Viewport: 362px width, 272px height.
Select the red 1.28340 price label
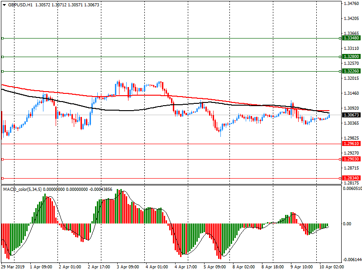tap(351, 178)
